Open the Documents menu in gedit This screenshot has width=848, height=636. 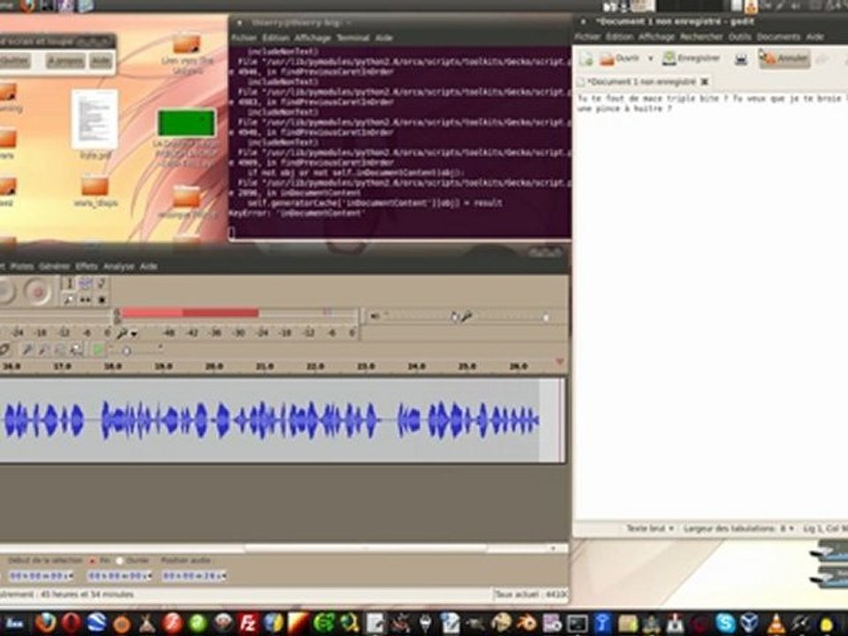point(778,37)
